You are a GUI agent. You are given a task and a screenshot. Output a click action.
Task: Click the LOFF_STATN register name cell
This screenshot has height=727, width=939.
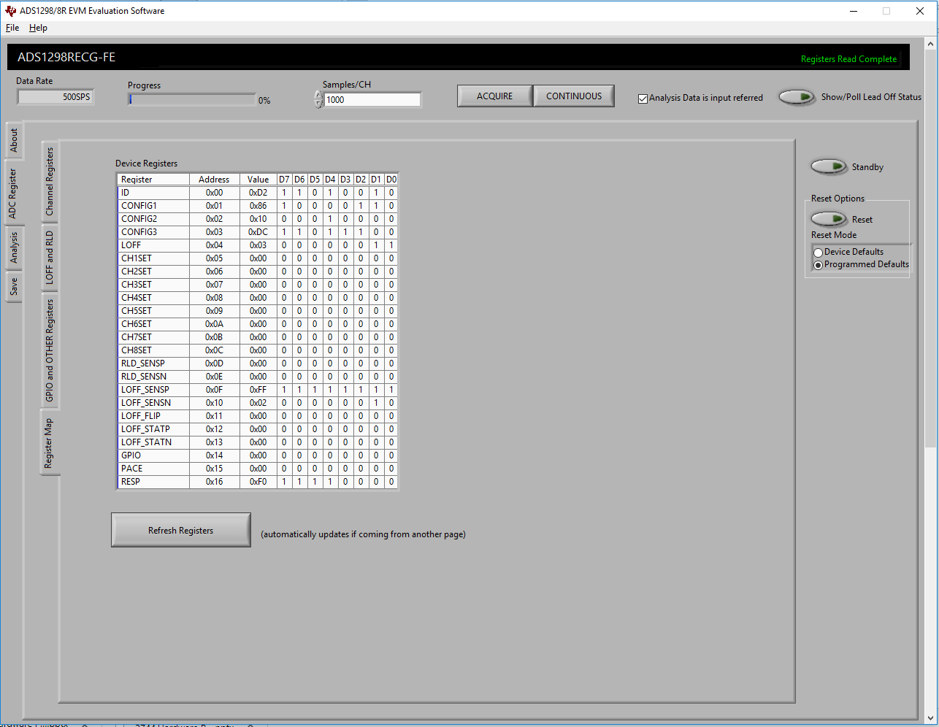[153, 442]
